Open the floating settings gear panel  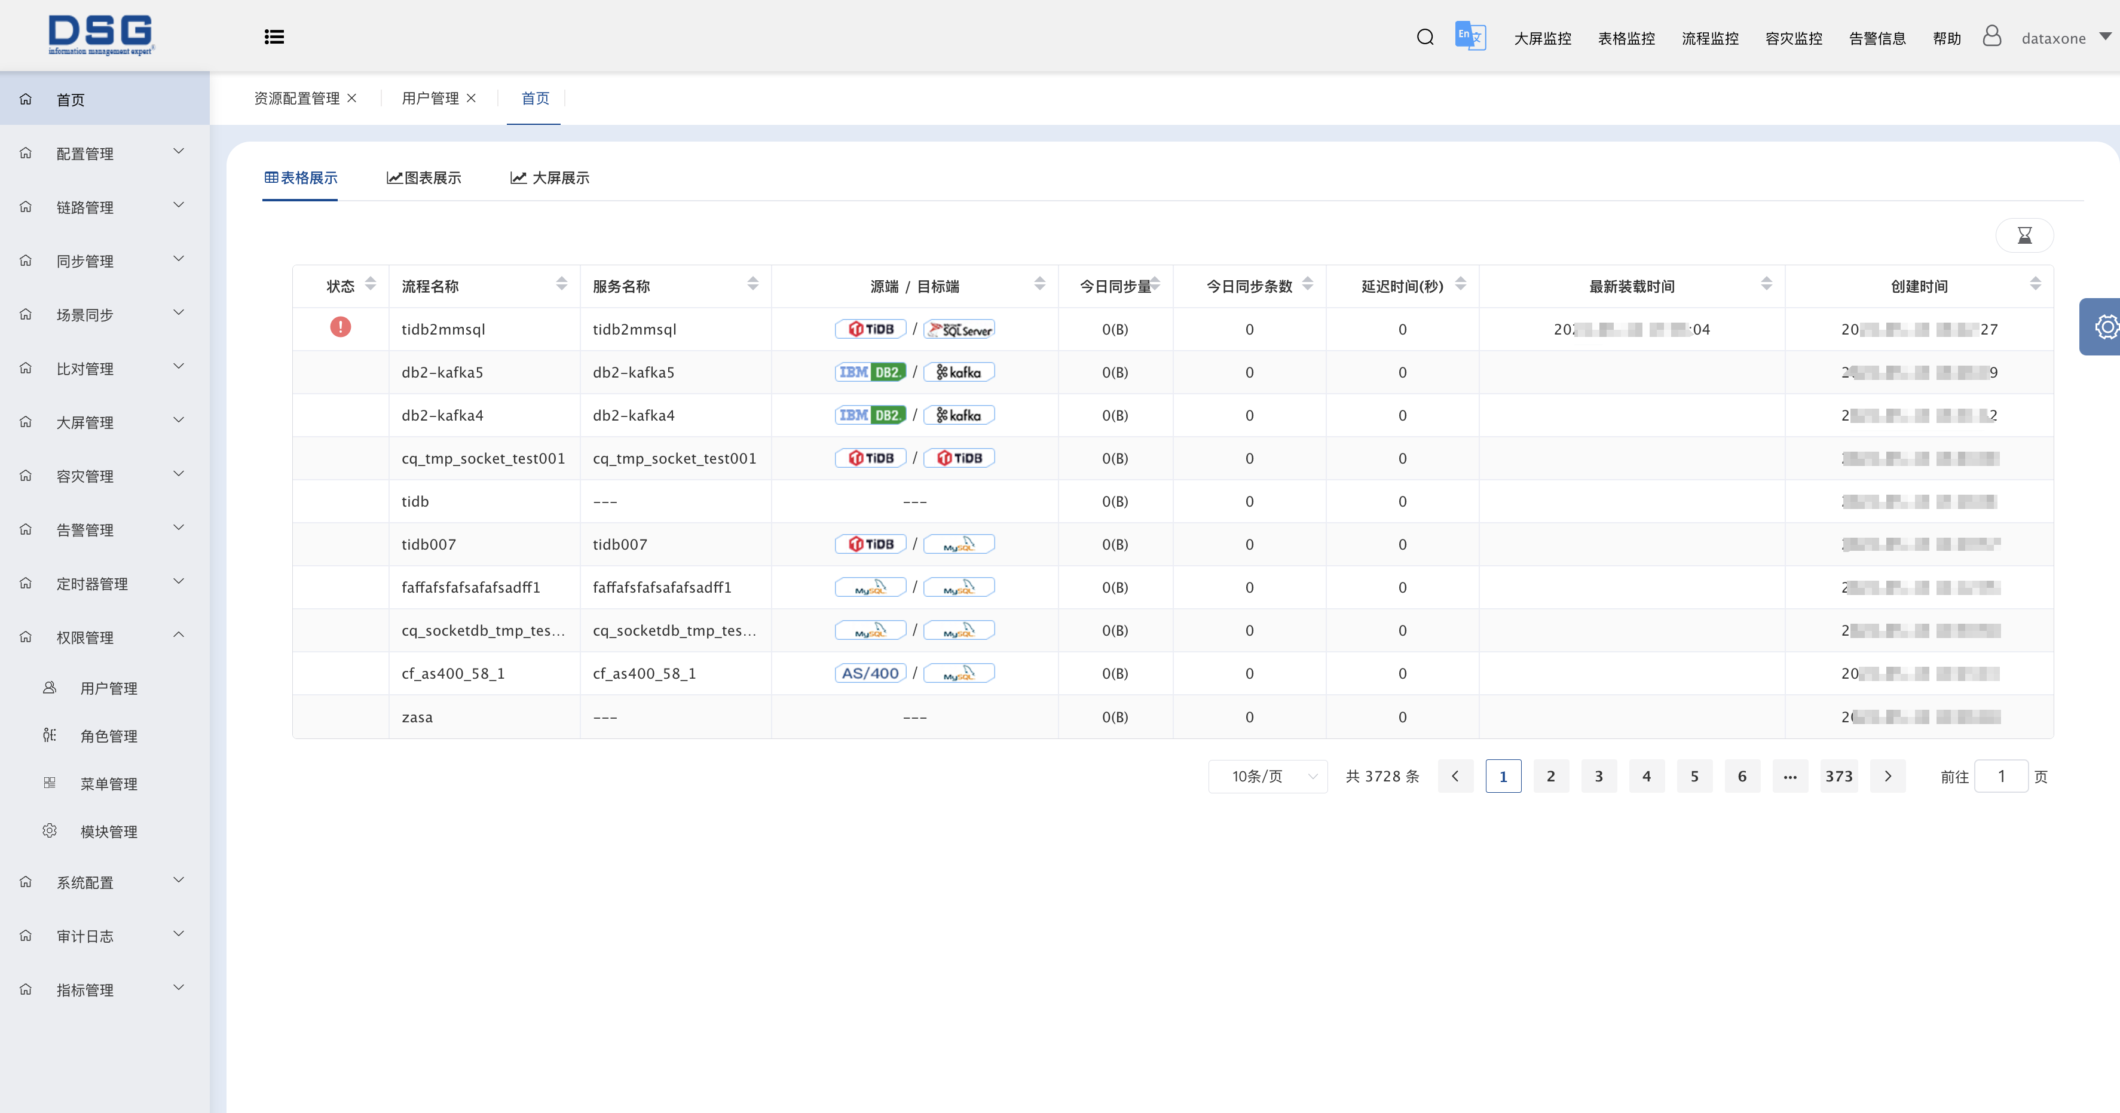click(x=2105, y=327)
